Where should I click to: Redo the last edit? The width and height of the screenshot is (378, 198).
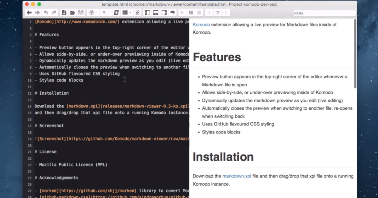pyautogui.click(x=54, y=13)
